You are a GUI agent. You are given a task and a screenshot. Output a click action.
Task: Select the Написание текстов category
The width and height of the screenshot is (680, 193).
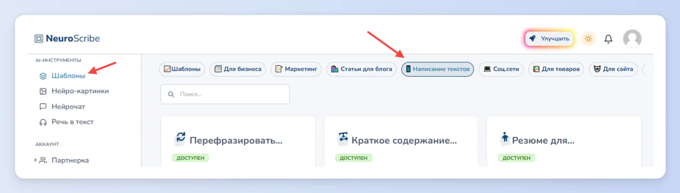[x=438, y=69]
